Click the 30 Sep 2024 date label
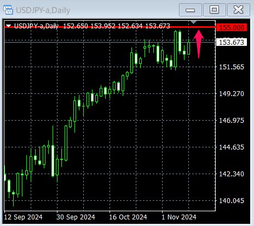 76,217
